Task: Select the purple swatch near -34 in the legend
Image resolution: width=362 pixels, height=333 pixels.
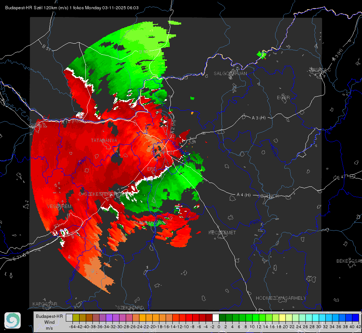Action: tap(109, 318)
